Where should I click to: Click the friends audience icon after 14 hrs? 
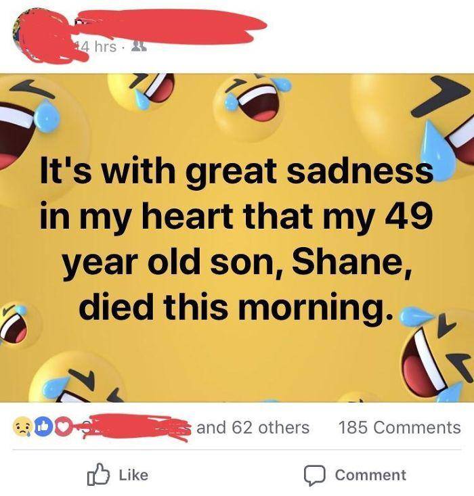pos(139,47)
